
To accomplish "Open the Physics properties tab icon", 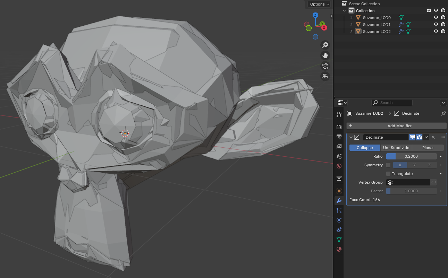I will click(339, 220).
